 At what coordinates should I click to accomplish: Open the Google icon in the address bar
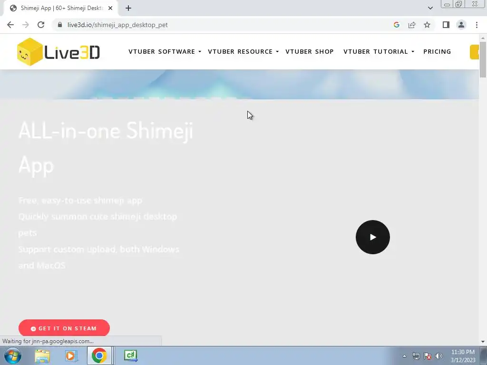pos(396,25)
